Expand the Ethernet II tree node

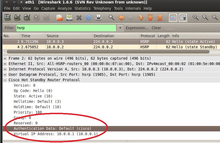5,64
